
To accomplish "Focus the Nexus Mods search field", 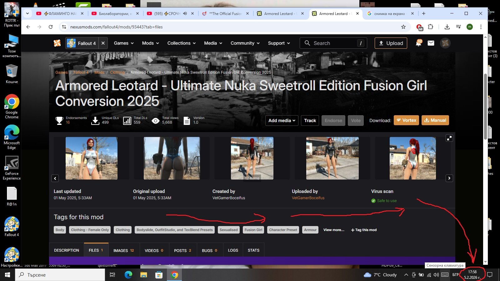I will pos(333,43).
